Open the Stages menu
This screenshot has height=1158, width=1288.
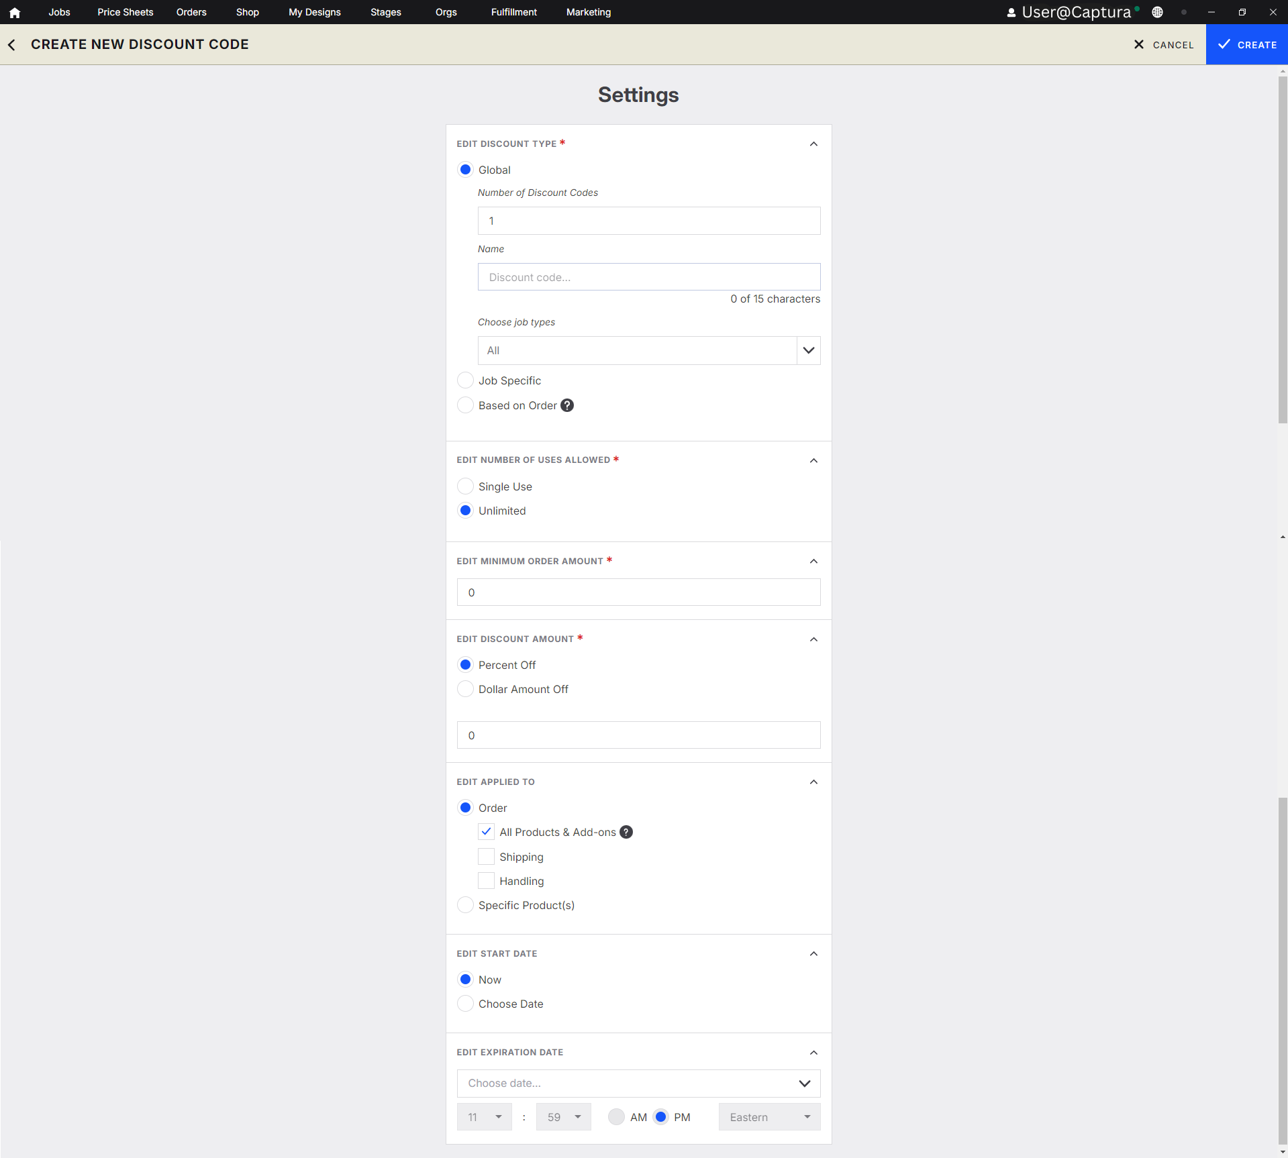pyautogui.click(x=386, y=12)
